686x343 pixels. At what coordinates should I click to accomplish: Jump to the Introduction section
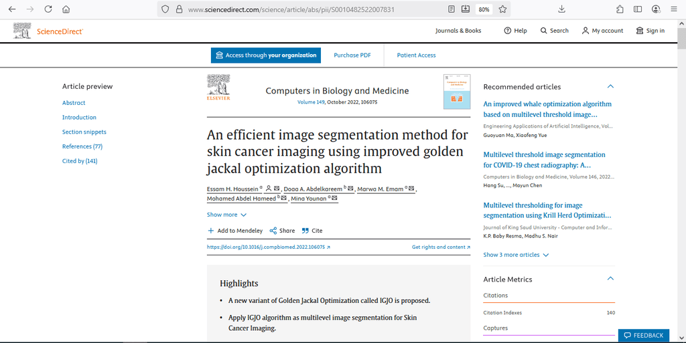(x=79, y=118)
